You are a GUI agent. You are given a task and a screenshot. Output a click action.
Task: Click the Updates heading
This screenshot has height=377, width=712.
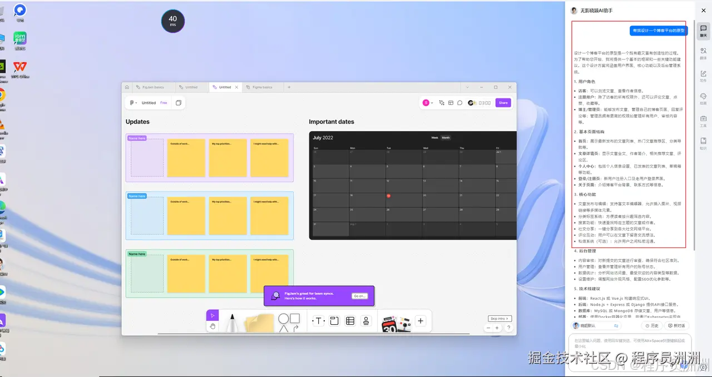pyautogui.click(x=137, y=122)
